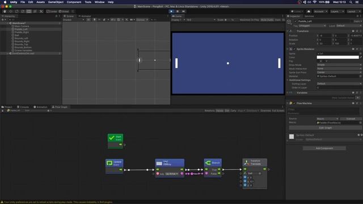
Task: Click the Play button
Action: point(171,11)
